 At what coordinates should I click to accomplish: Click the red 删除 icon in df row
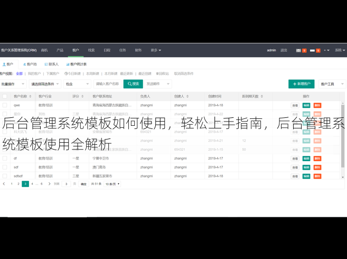[317, 159]
